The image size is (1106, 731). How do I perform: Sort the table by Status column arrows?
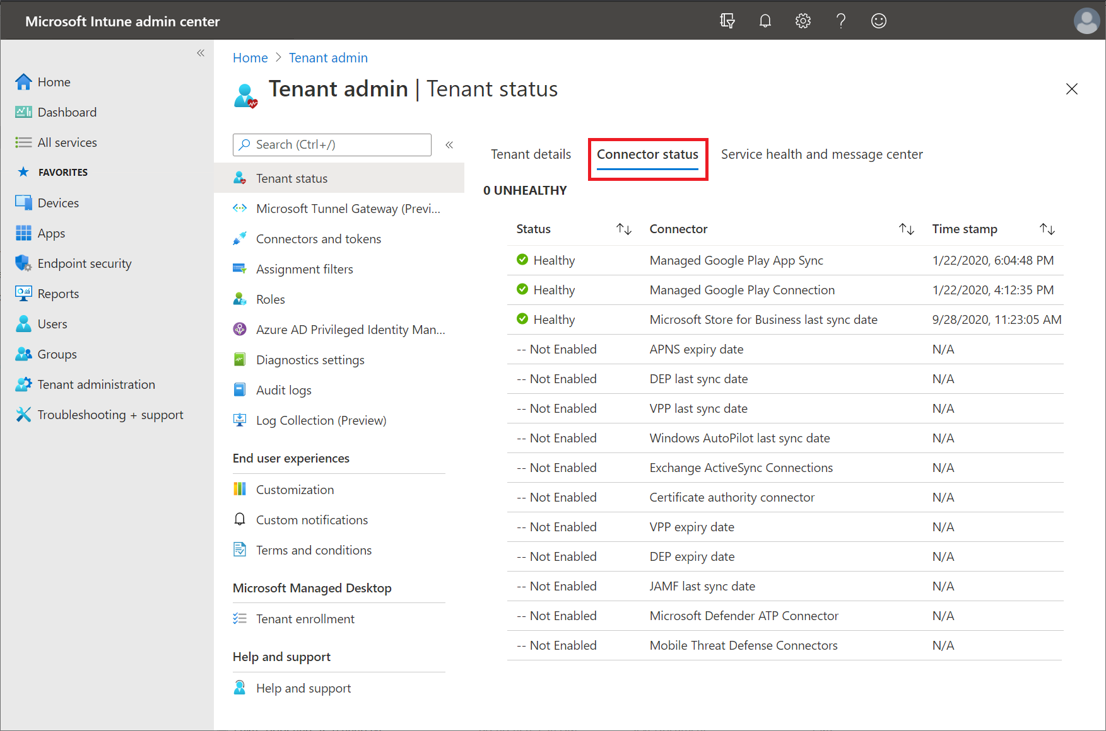click(x=624, y=229)
